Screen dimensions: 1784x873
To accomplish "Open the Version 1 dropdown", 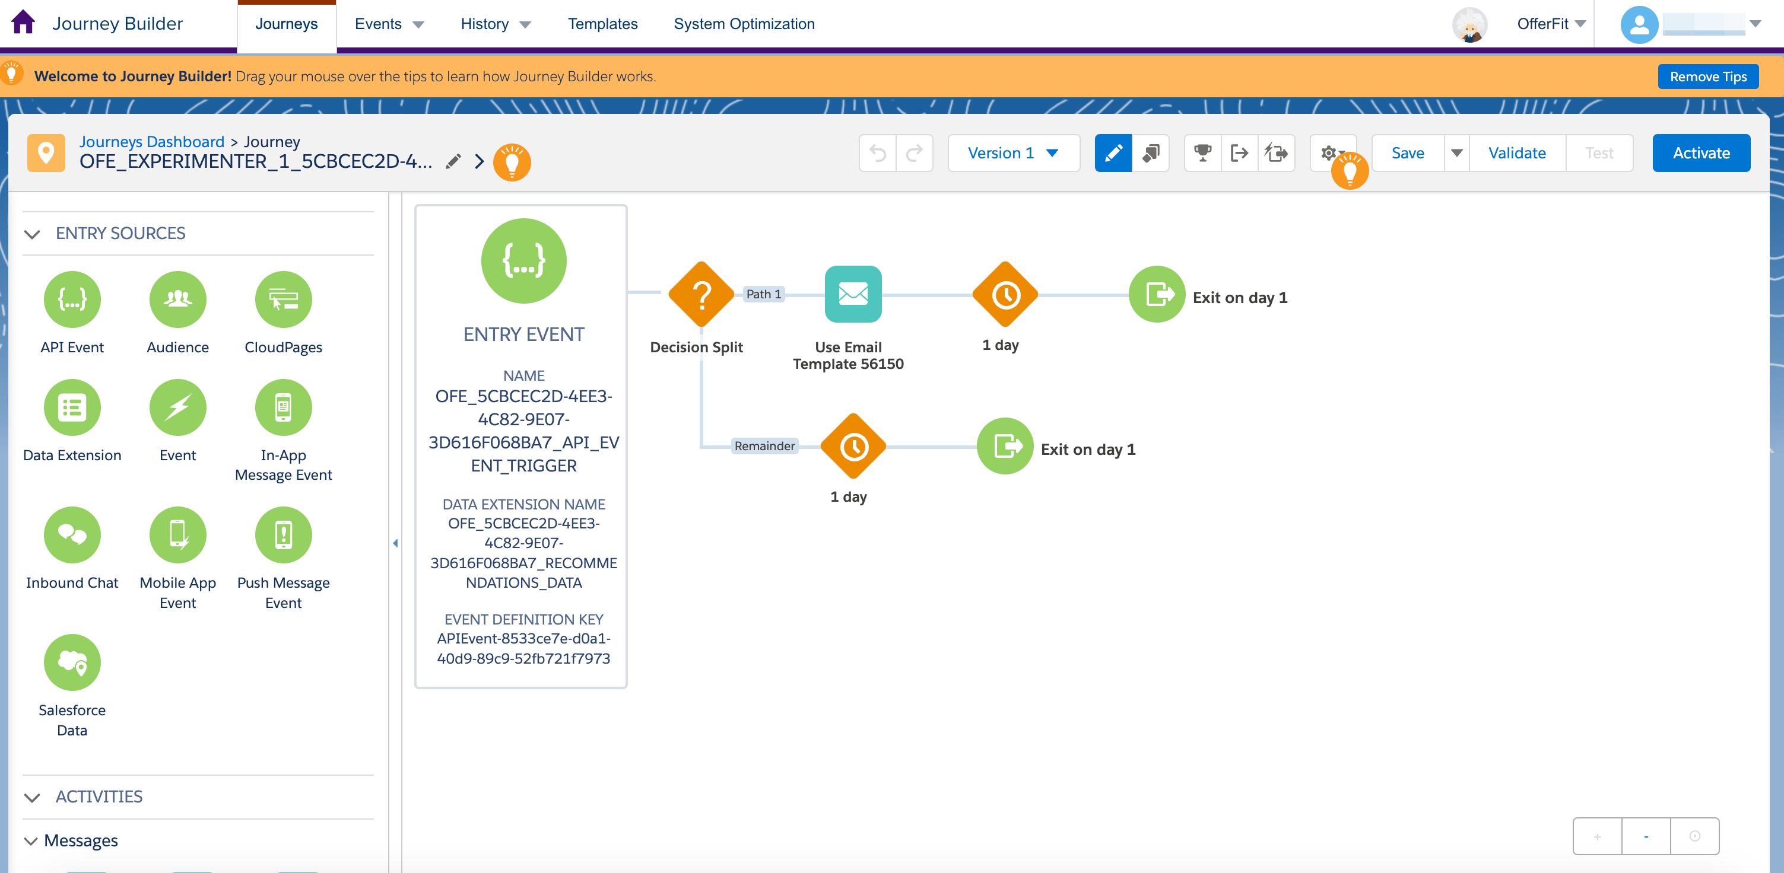I will point(1012,153).
